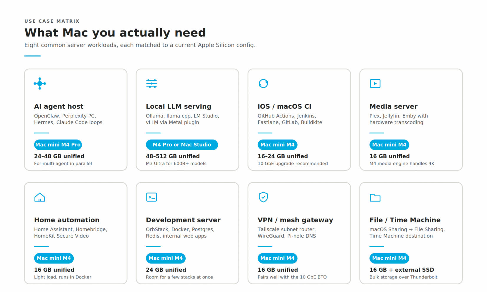Image resolution: width=487 pixels, height=292 pixels.
Task: Click '16 GB unified' in the VPN / mesh gateway card
Action: pos(278,270)
